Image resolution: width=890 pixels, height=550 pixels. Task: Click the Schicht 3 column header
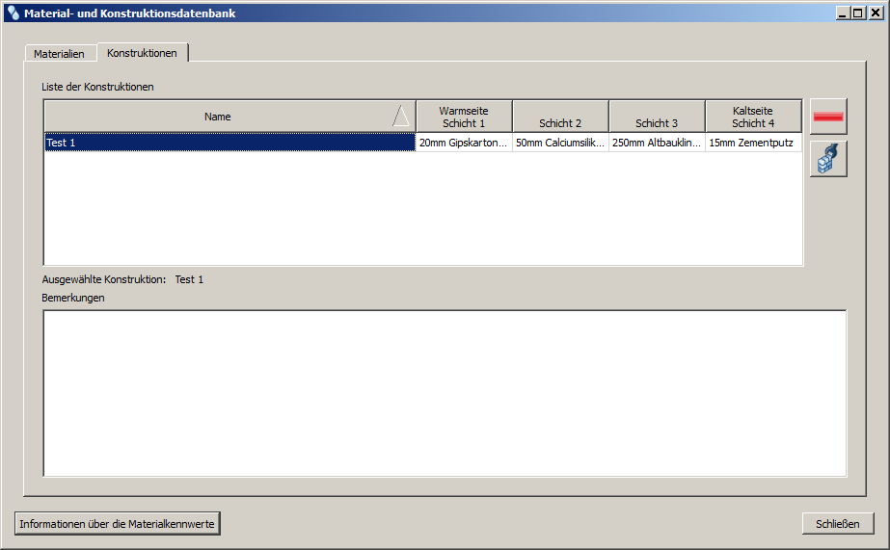click(x=657, y=117)
